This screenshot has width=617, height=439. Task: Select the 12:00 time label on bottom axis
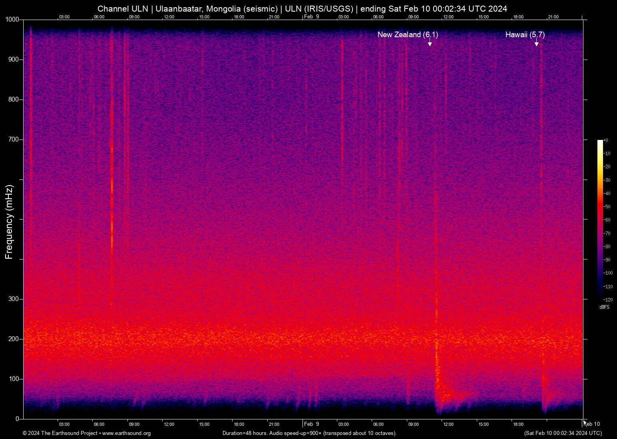point(169,424)
